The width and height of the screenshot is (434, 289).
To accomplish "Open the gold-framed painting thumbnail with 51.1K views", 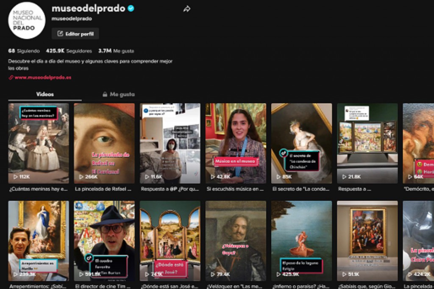I will click(367, 241).
